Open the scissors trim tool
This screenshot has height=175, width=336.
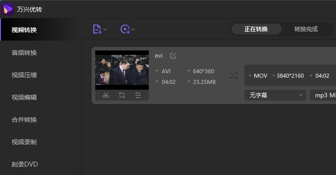click(x=105, y=95)
